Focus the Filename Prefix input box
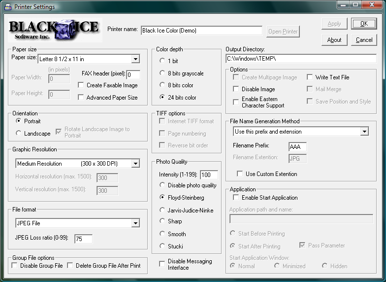The width and height of the screenshot is (386, 282). [x=297, y=147]
